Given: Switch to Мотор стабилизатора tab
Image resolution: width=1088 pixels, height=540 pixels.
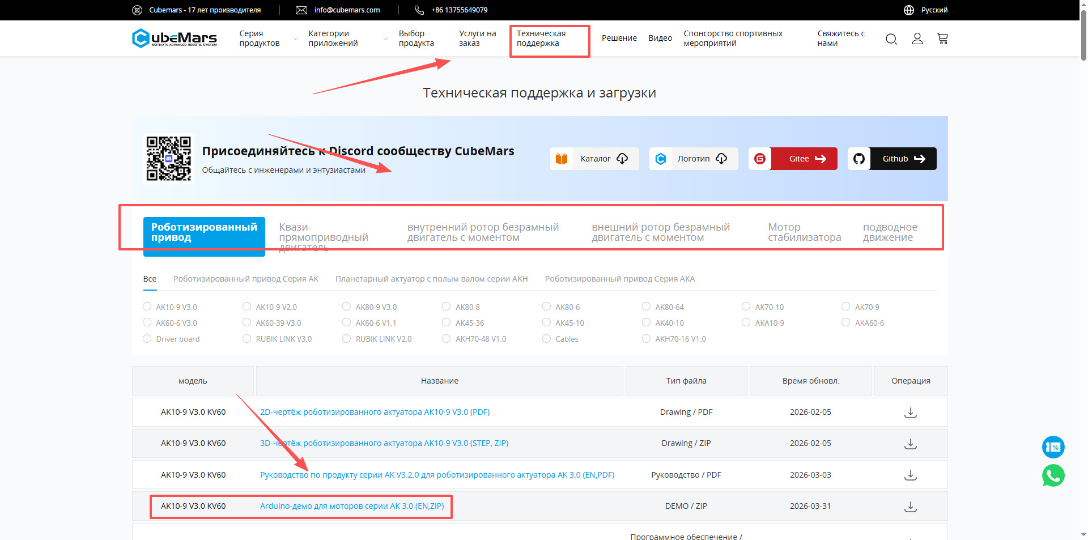Looking at the screenshot, I should coord(804,232).
